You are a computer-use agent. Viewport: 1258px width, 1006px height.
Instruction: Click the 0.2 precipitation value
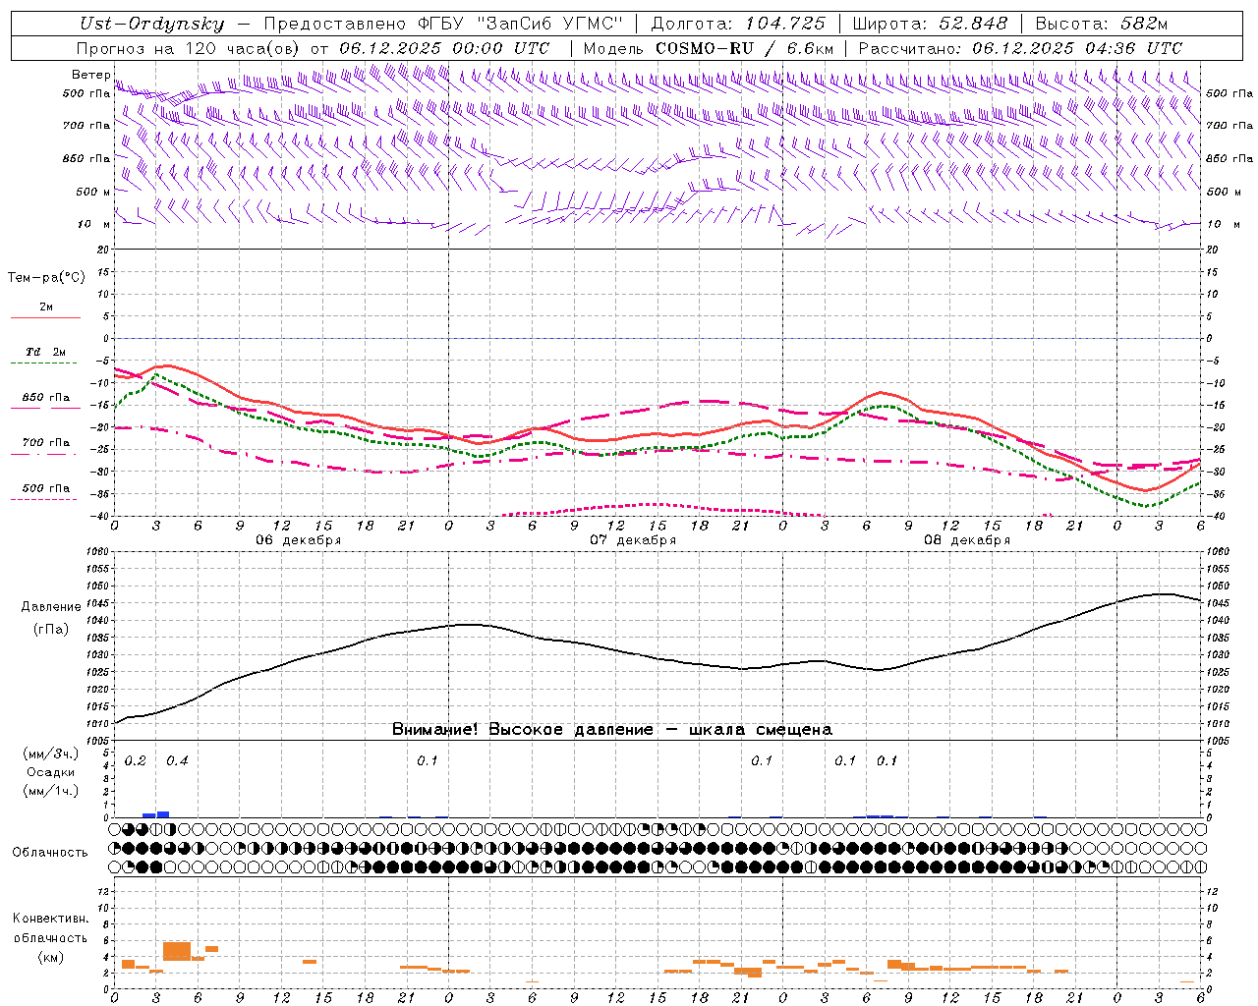point(136,761)
